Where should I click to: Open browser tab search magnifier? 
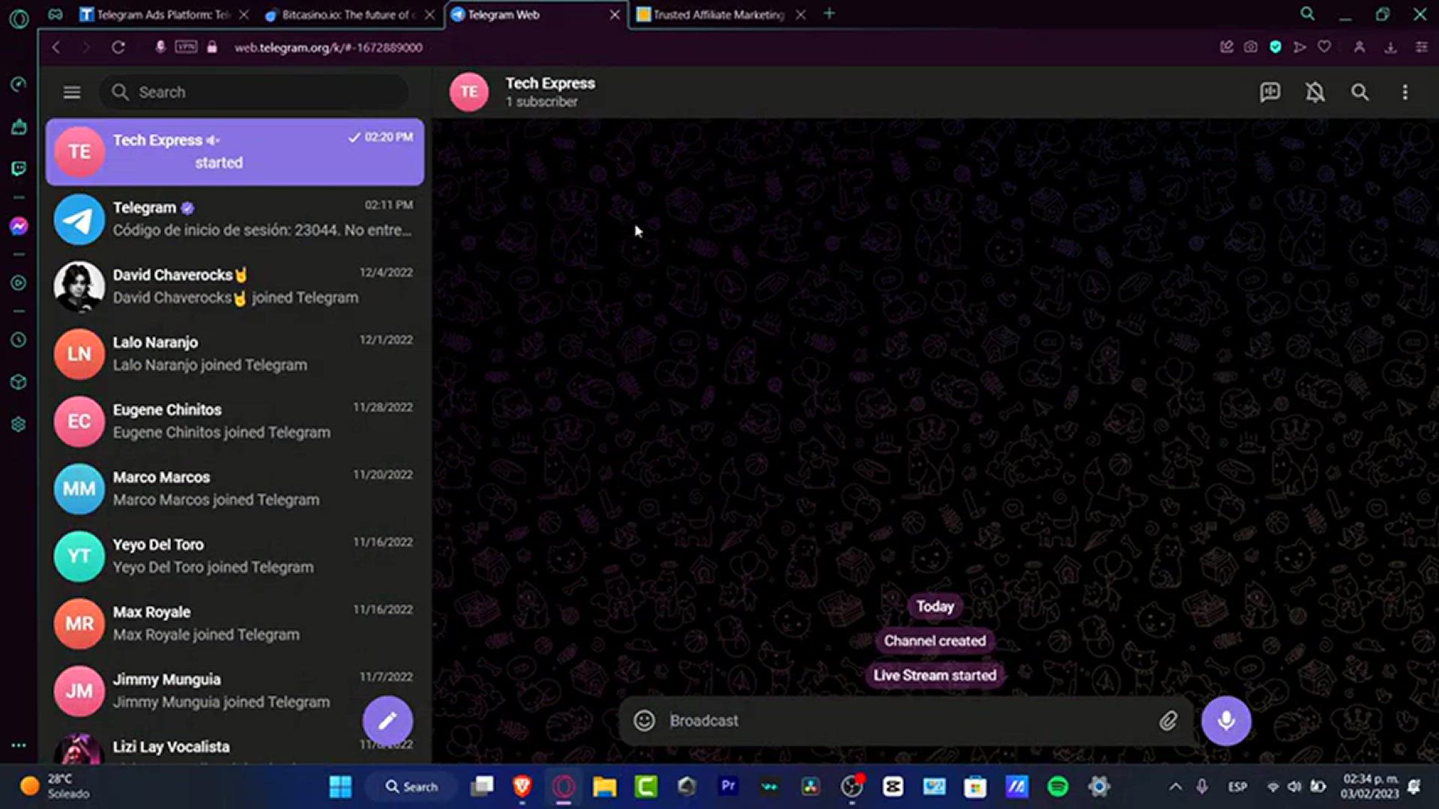coord(1307,13)
